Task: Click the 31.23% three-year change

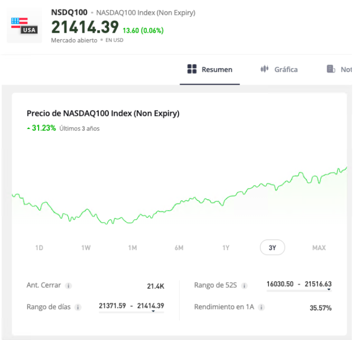Action: coord(44,128)
